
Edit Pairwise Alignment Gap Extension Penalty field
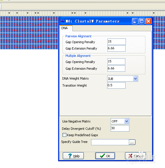(x=117, y=48)
